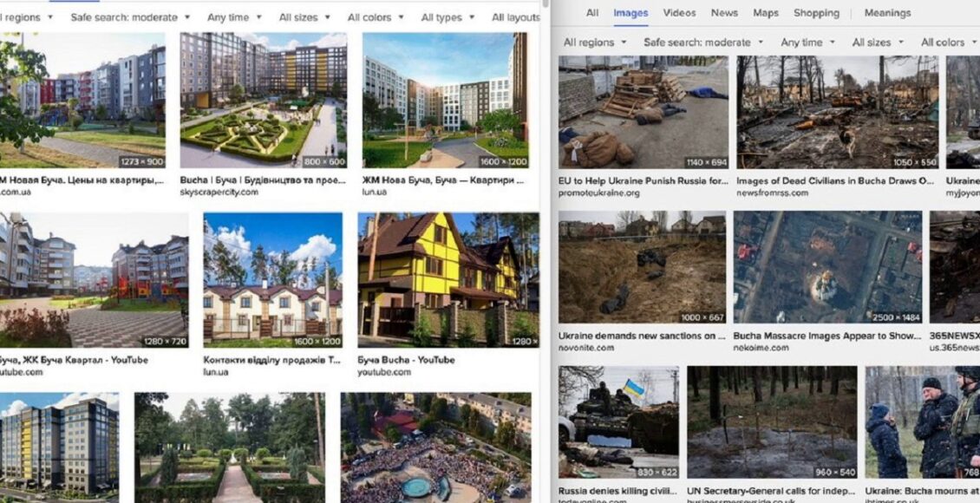
Task: Switch to the Videos tab
Action: point(679,12)
